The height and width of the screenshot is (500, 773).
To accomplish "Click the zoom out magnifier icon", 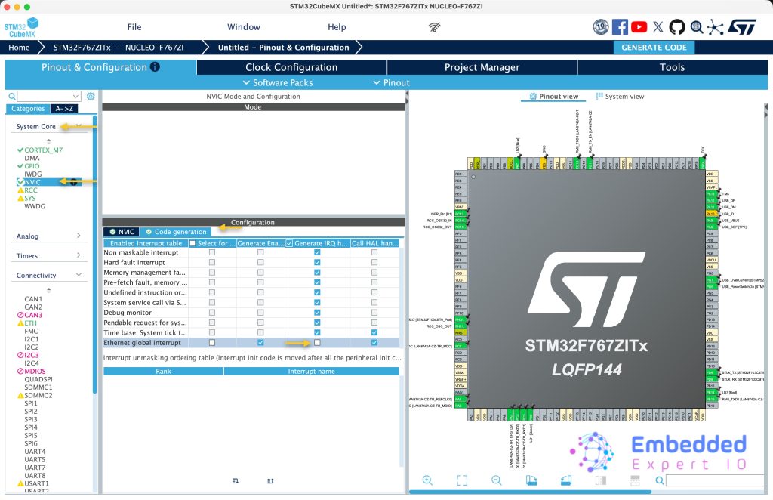I will 497,480.
